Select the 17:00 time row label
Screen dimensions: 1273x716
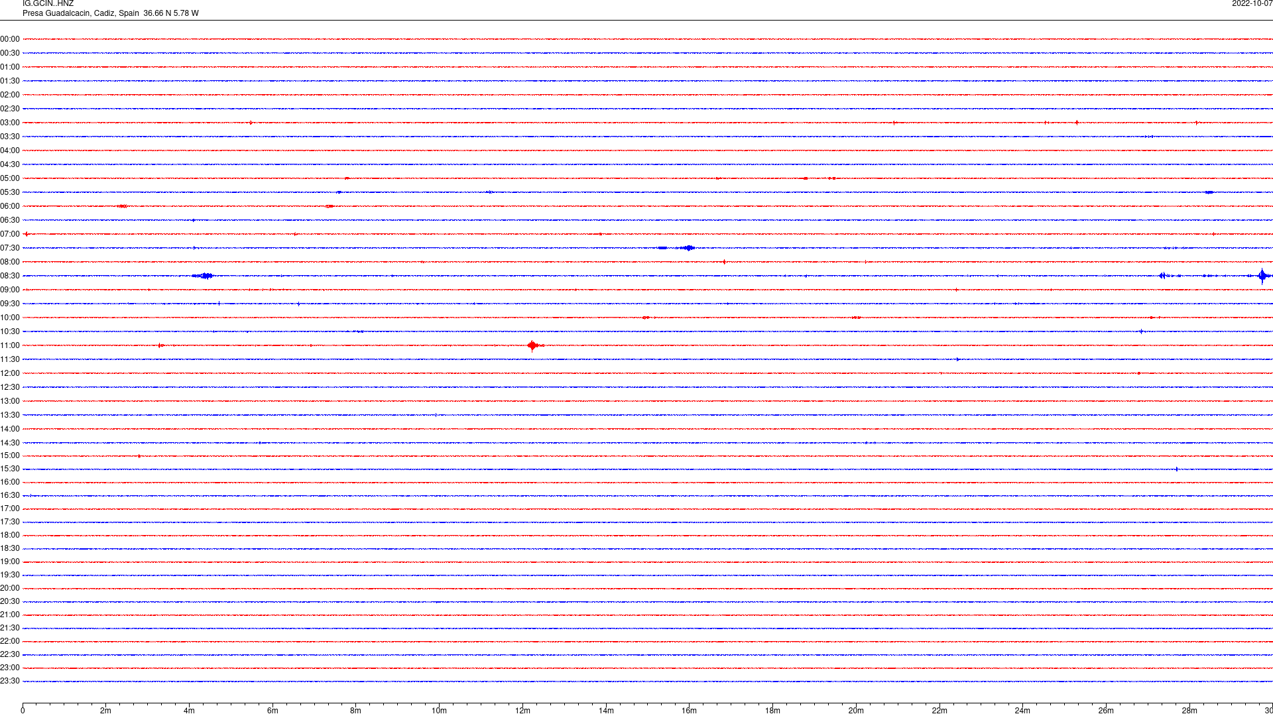[10, 508]
